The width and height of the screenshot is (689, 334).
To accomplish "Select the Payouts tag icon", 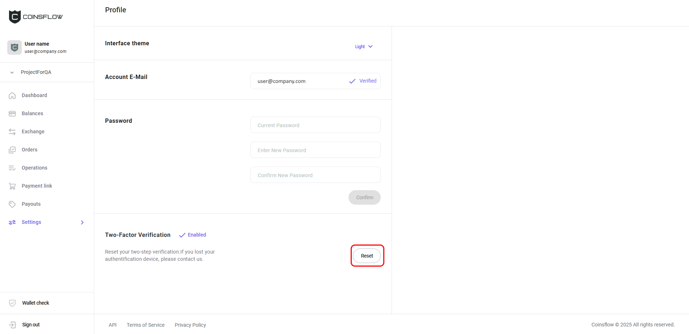I will click(12, 204).
